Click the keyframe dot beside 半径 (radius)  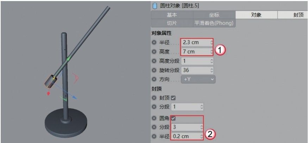pos(154,42)
